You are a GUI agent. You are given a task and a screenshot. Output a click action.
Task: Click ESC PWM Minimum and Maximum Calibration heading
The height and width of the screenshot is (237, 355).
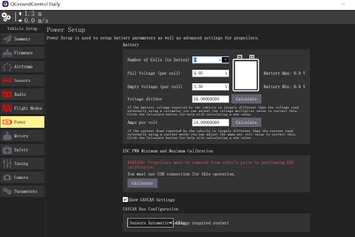point(168,151)
